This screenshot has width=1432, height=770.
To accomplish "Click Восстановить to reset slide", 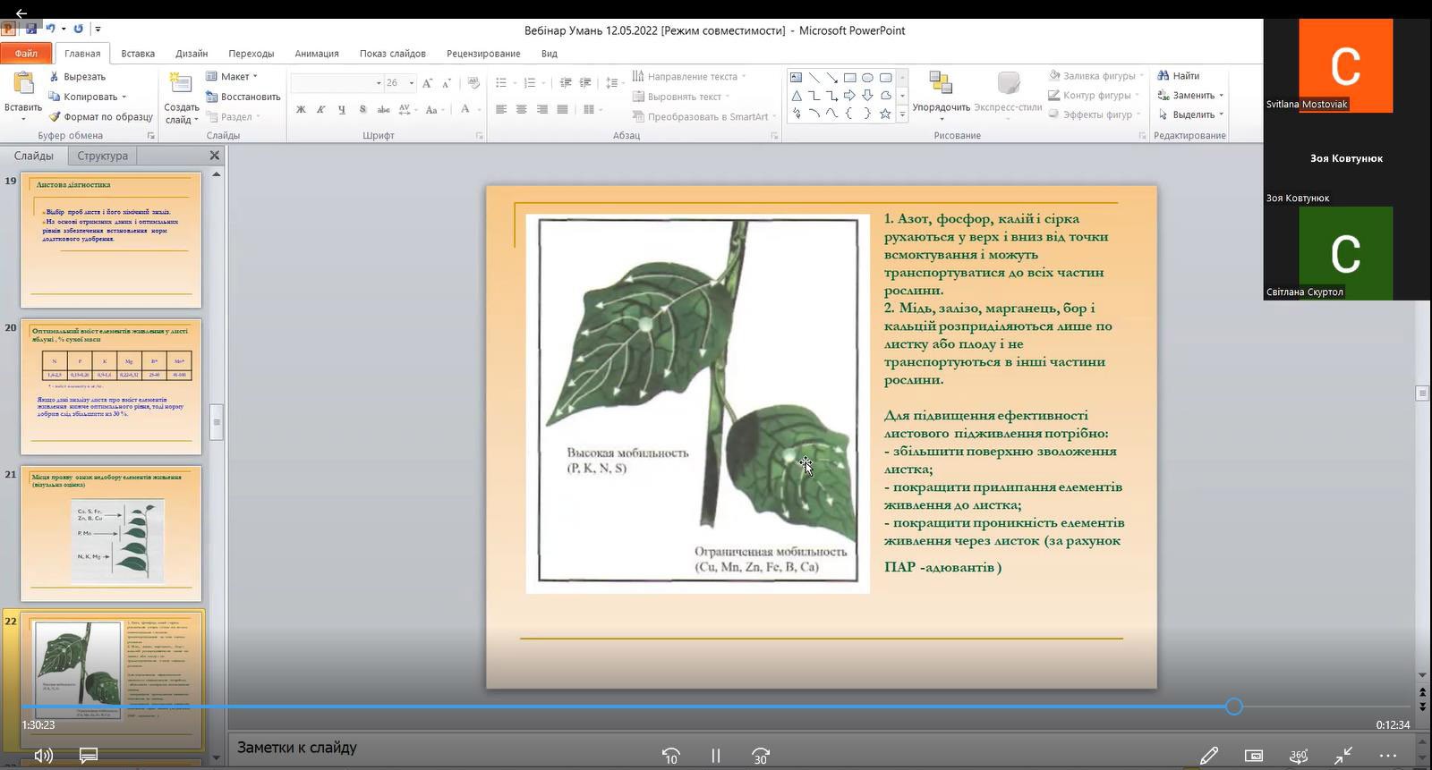I will [243, 97].
